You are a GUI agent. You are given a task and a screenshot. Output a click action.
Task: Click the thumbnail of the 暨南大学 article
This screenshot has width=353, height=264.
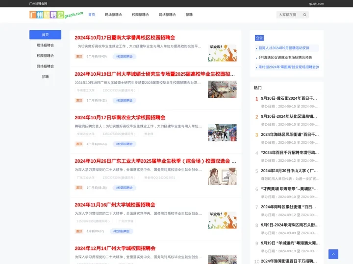[222, 53]
